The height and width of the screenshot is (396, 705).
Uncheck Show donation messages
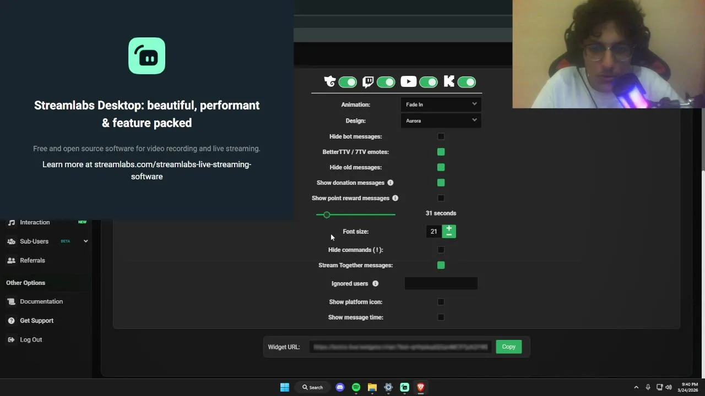point(441,183)
